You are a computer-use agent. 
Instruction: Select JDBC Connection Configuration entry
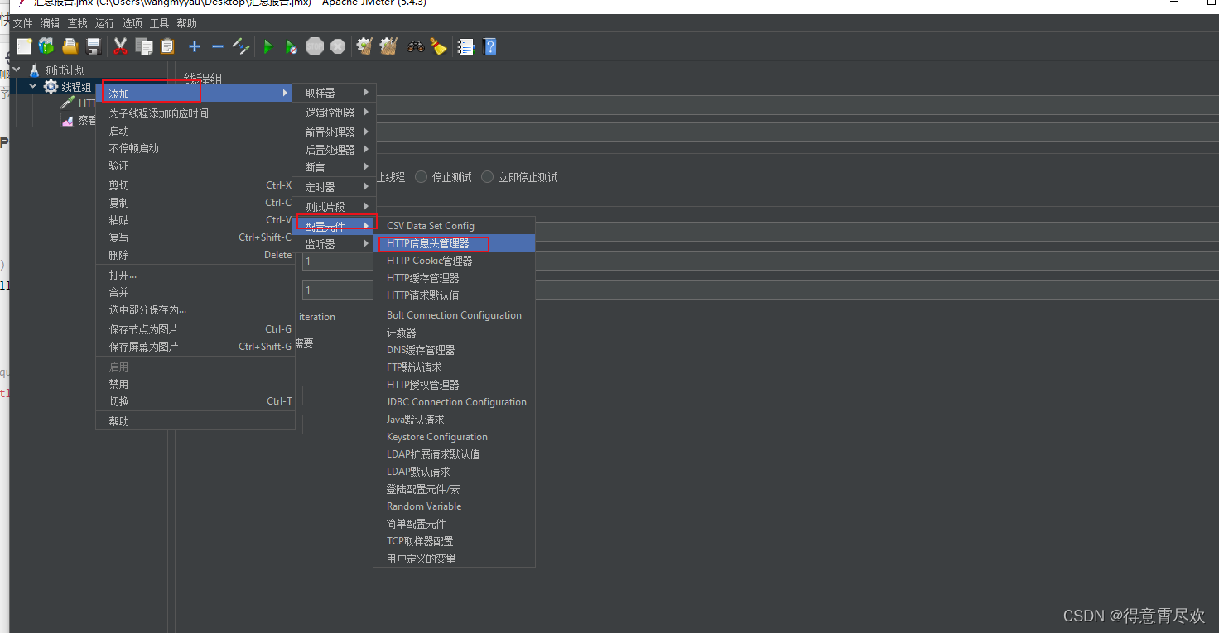tap(455, 402)
